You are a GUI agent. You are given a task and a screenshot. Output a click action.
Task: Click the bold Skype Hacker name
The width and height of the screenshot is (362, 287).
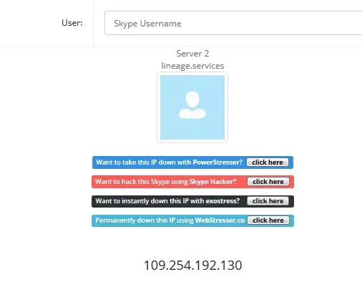(212, 182)
